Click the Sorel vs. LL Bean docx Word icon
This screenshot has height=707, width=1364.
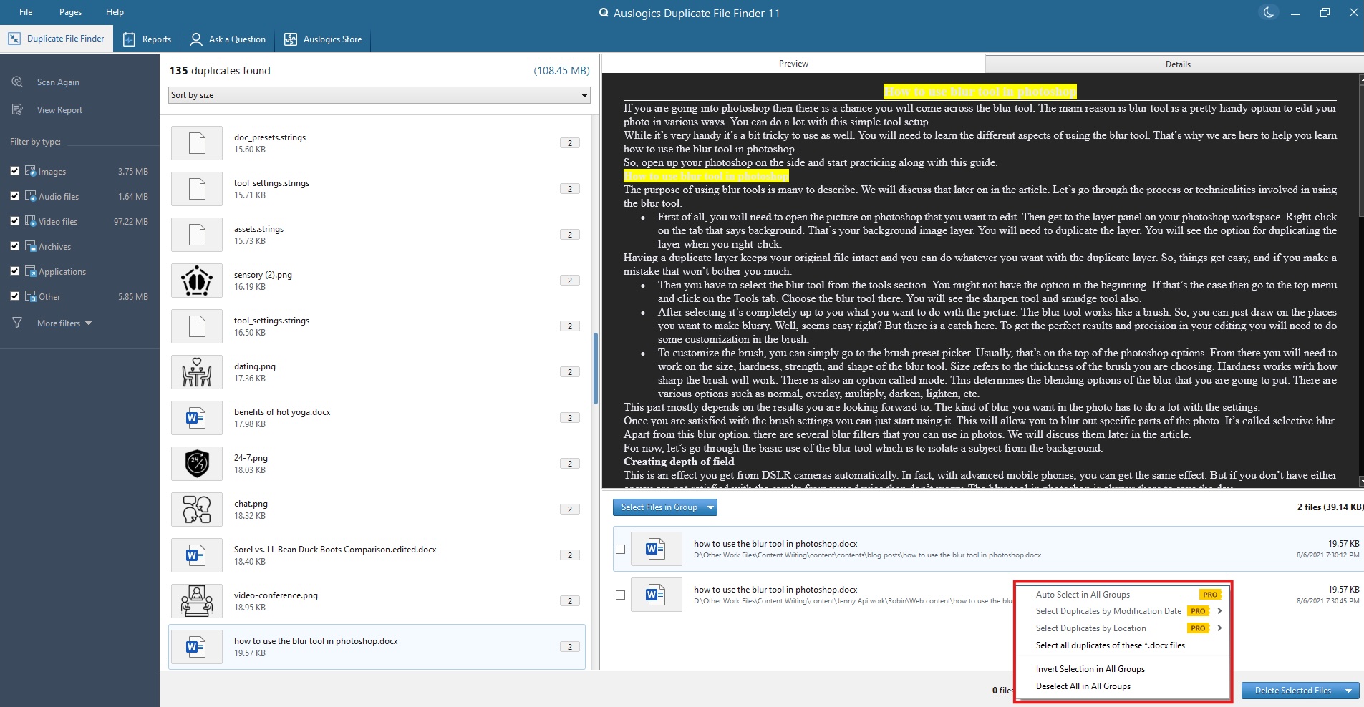coord(197,555)
